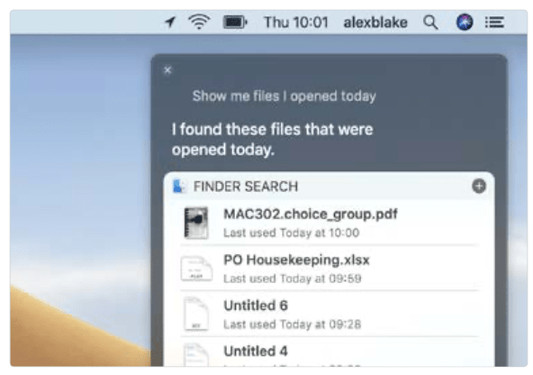
Task: Open Siri from the menu bar icon
Action: tap(465, 23)
